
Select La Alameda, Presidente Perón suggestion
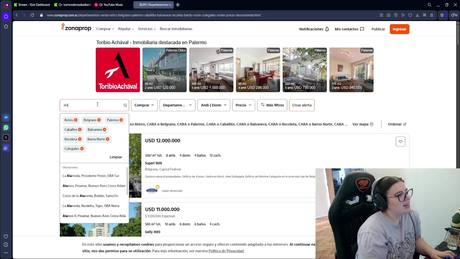tap(94, 176)
